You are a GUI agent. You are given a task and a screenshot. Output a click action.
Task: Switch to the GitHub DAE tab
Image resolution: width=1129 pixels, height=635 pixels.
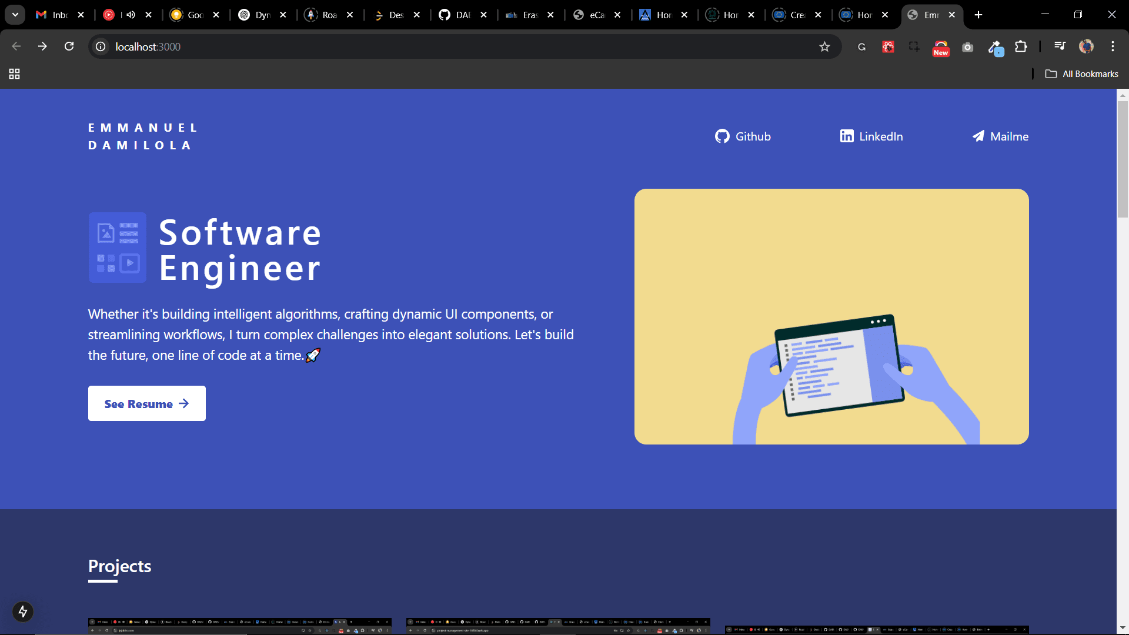[x=456, y=15]
